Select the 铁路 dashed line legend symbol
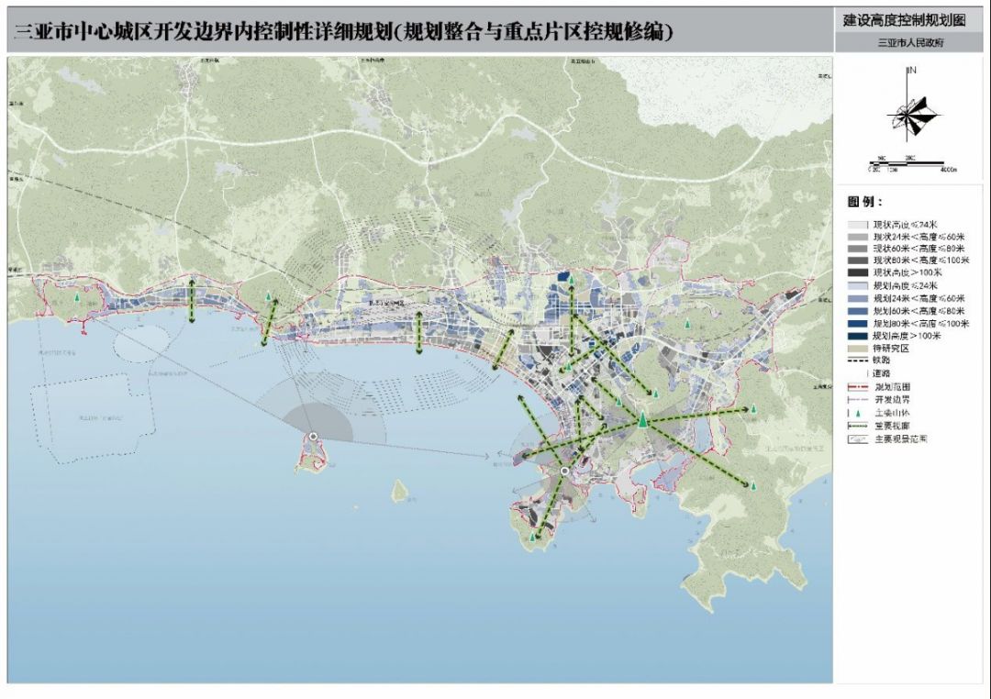Viewport: 991px width, 699px height. (854, 361)
